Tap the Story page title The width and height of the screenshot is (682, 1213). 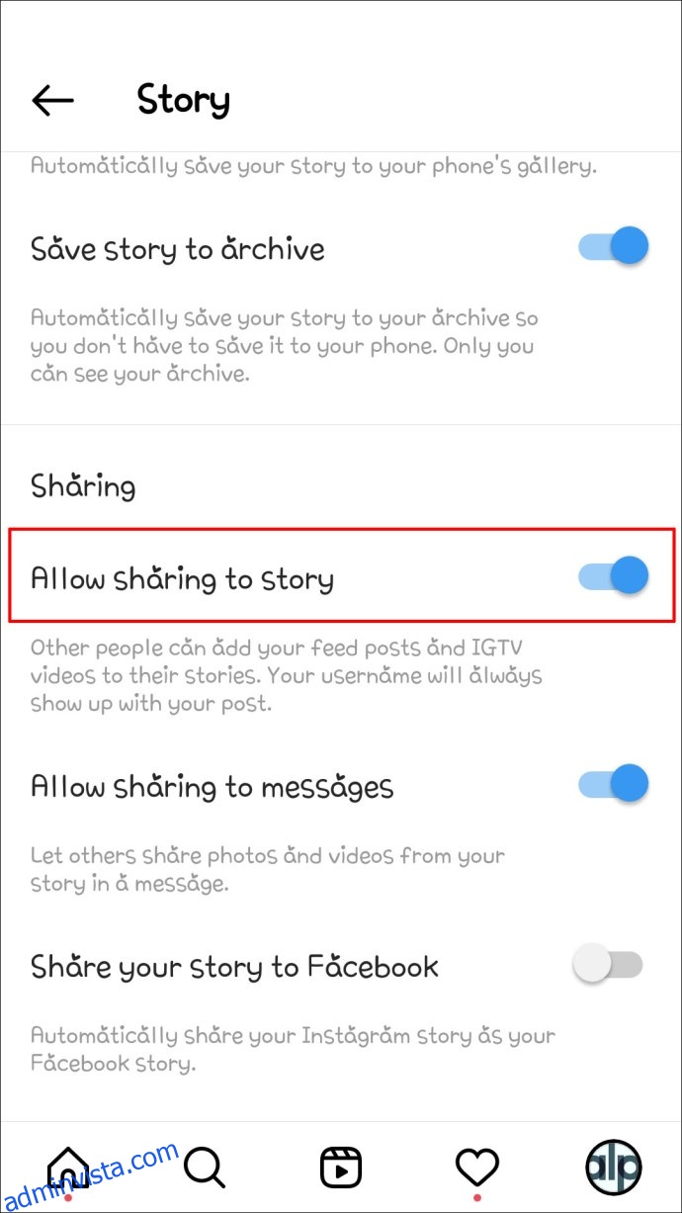tap(183, 100)
